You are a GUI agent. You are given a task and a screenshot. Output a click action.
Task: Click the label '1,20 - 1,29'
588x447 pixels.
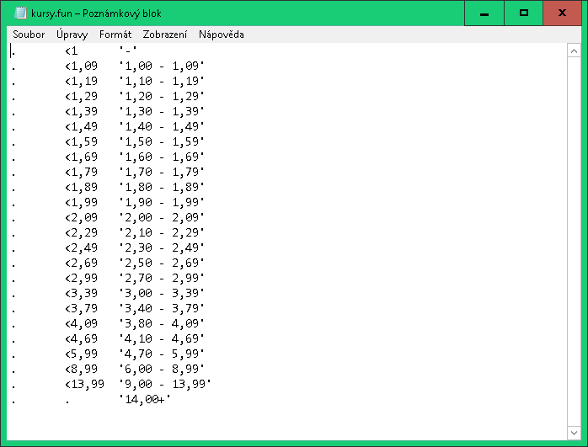(x=162, y=96)
